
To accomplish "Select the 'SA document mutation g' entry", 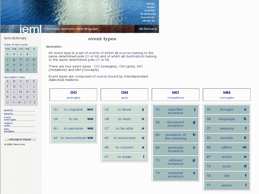I will [x=176, y=124].
